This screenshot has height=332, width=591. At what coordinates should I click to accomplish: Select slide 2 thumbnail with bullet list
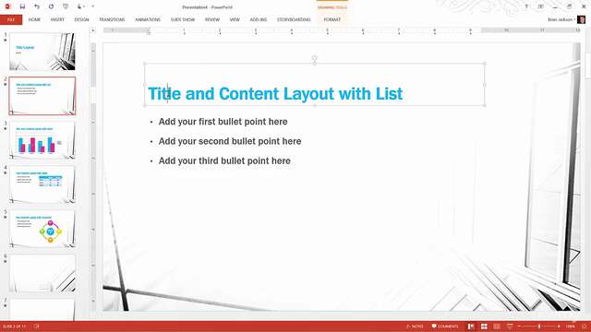[42, 96]
